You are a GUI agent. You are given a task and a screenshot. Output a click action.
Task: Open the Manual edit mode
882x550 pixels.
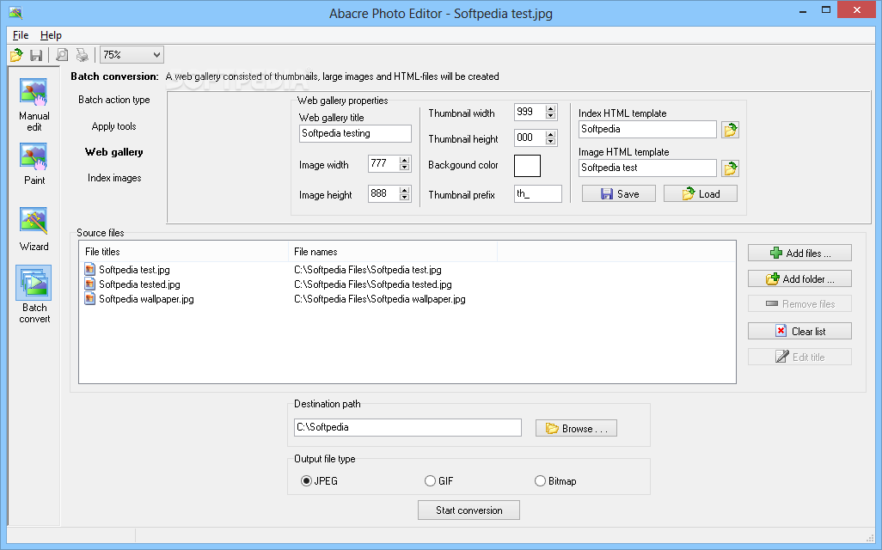point(34,105)
